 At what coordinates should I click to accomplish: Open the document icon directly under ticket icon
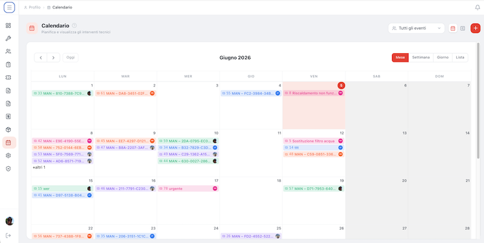8,91
